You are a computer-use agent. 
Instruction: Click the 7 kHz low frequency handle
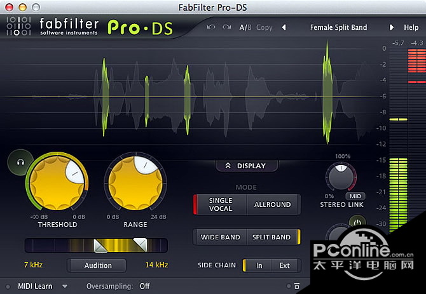pyautogui.click(x=100, y=246)
